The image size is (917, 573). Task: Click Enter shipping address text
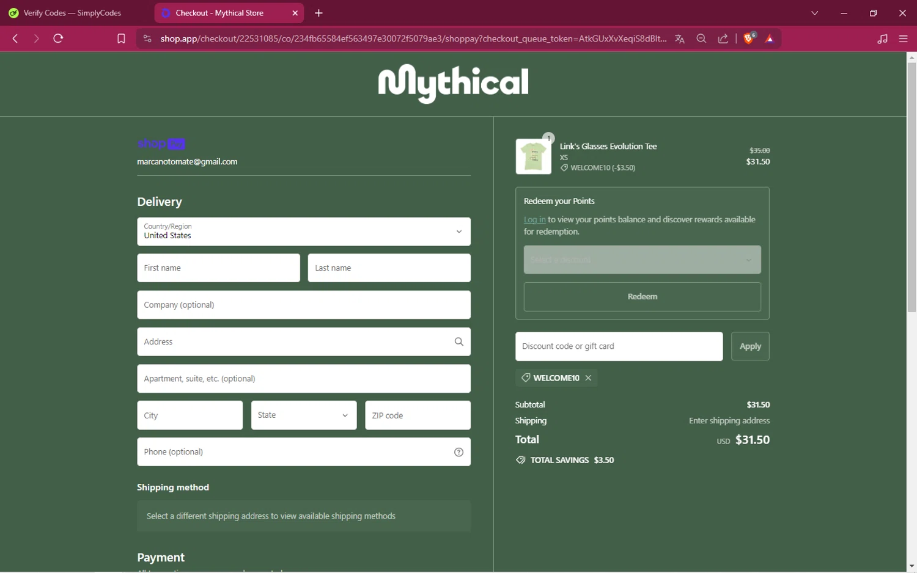click(x=729, y=421)
